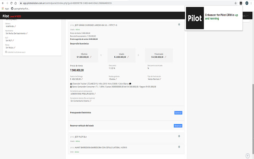This screenshot has width=254, height=159.
Task: Bookmark this page with the star icon
Action: (x=235, y=3)
